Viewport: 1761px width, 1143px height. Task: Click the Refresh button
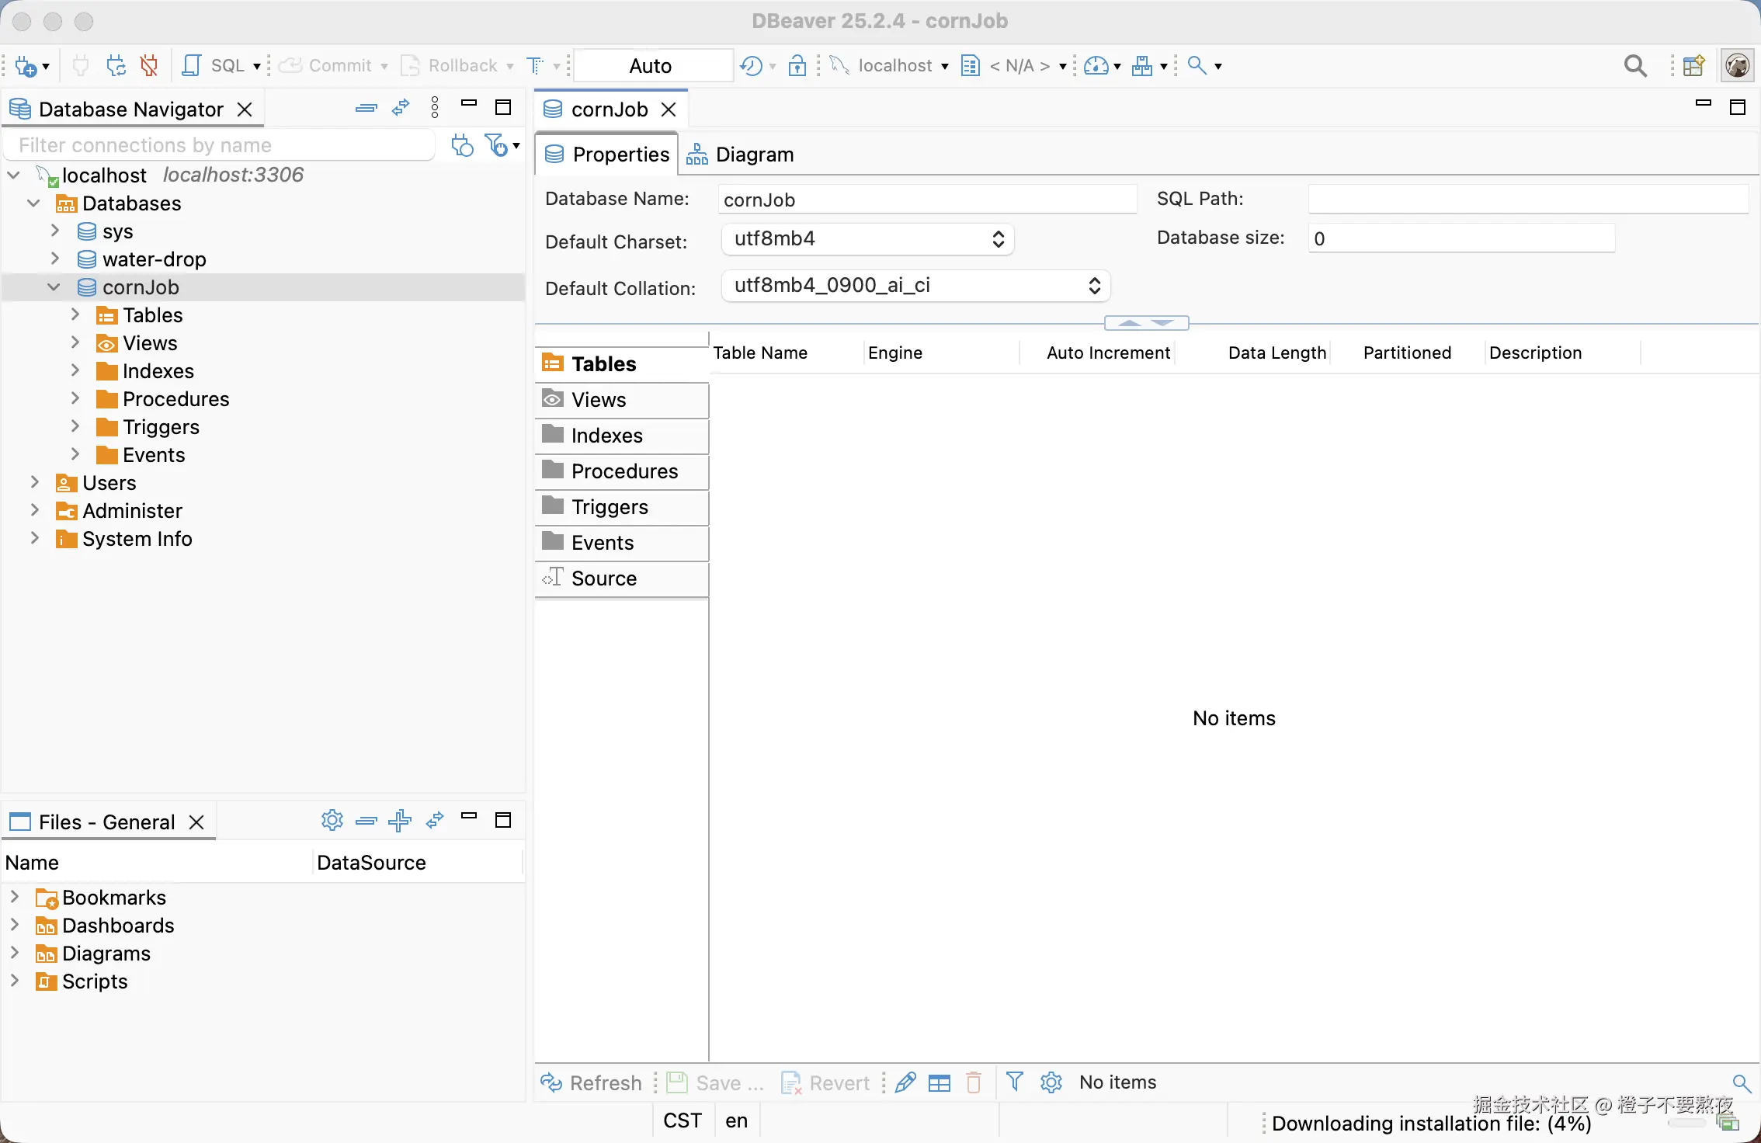(x=592, y=1082)
